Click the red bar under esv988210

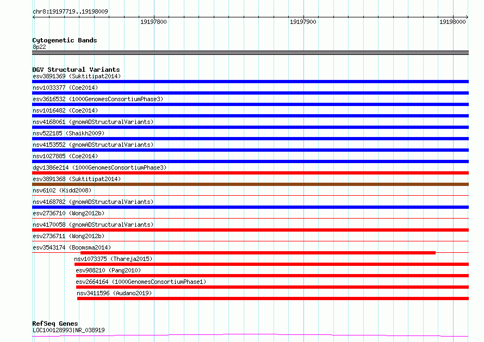pyautogui.click(x=272, y=276)
